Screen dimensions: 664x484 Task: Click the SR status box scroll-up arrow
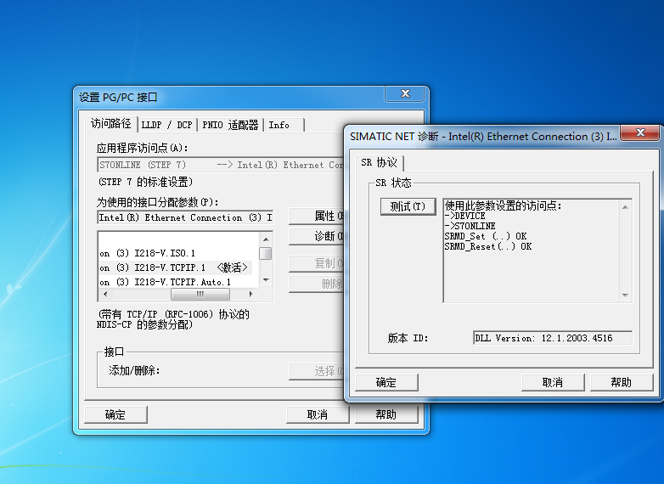[625, 207]
